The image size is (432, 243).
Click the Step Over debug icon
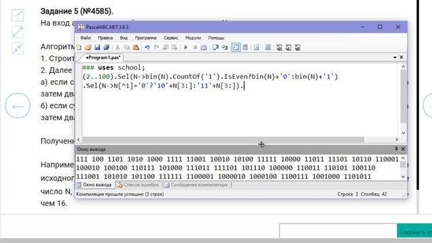pos(215,47)
